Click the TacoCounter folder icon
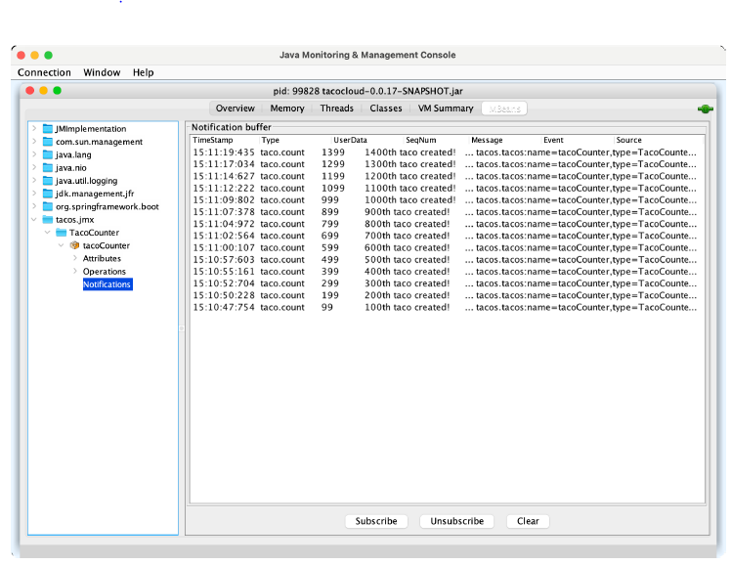731x565 pixels. [61, 233]
